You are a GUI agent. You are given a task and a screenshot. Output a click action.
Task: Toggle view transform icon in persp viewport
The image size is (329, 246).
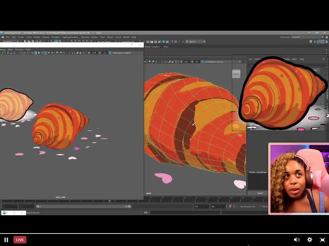click(x=202, y=62)
